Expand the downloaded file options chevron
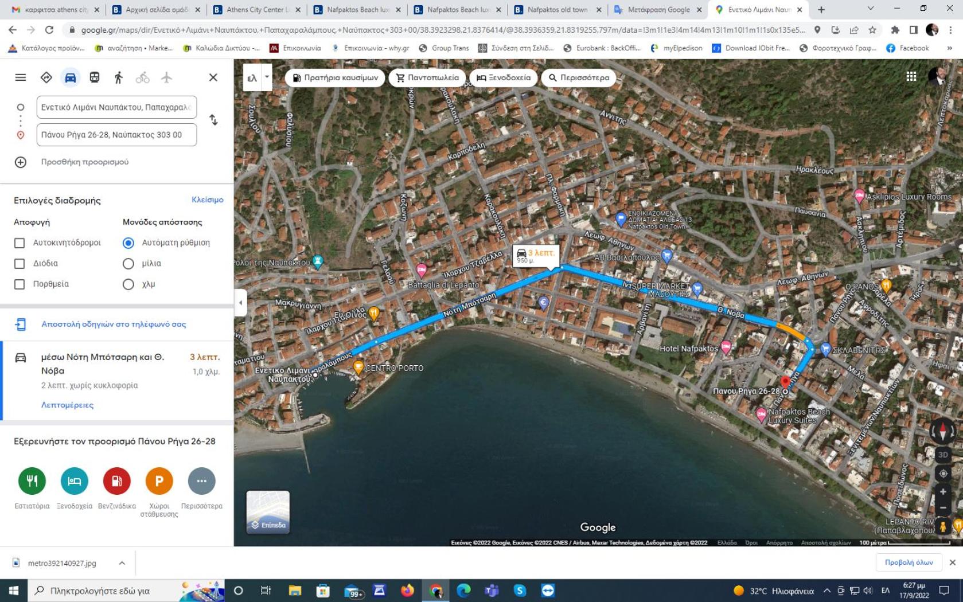Image resolution: width=963 pixels, height=602 pixels. pos(122,563)
